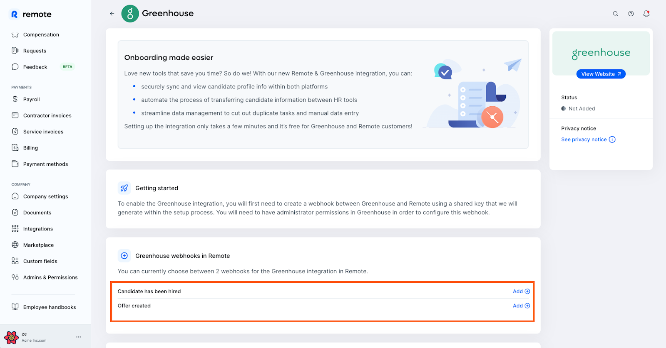Click the Documents icon in sidebar

(15, 213)
